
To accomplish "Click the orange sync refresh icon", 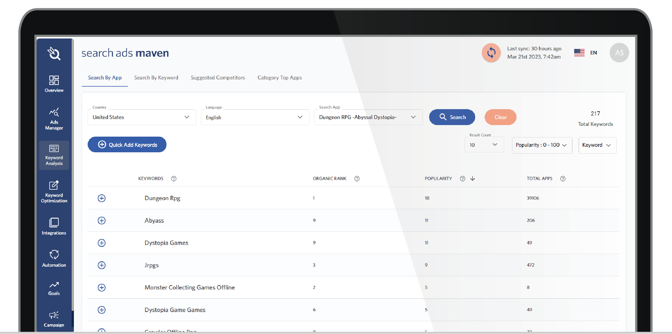I will click(x=491, y=53).
